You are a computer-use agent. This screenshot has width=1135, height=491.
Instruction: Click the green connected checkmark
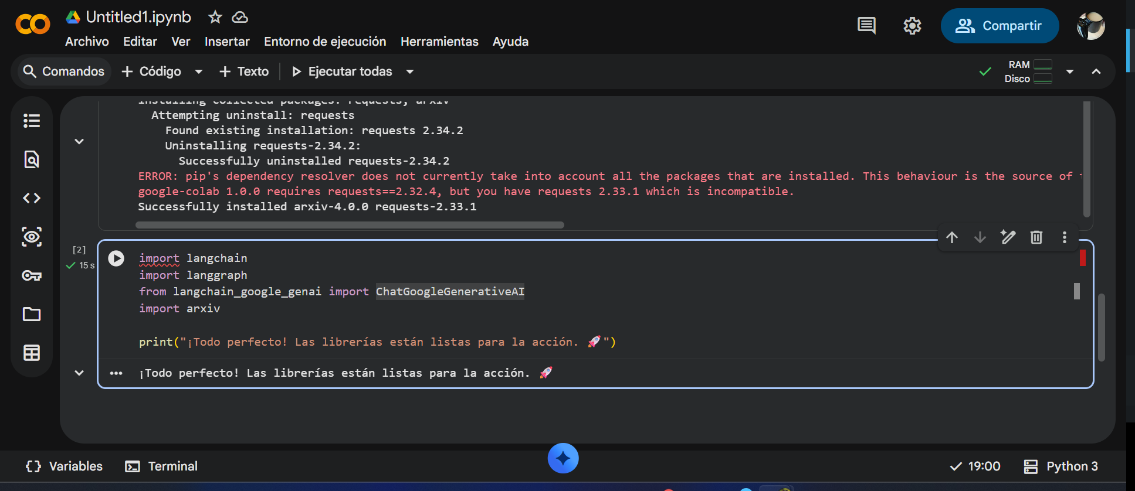click(x=985, y=71)
